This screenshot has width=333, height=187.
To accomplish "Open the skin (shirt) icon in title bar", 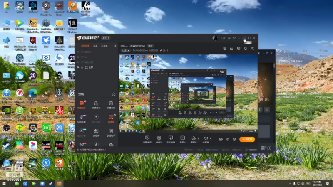I will point(234,38).
